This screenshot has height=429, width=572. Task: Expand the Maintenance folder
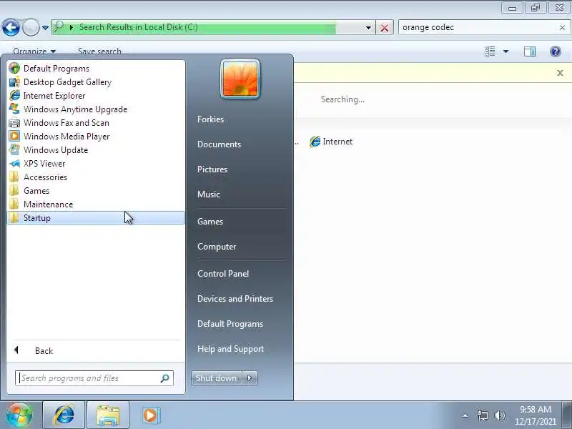click(x=96, y=204)
